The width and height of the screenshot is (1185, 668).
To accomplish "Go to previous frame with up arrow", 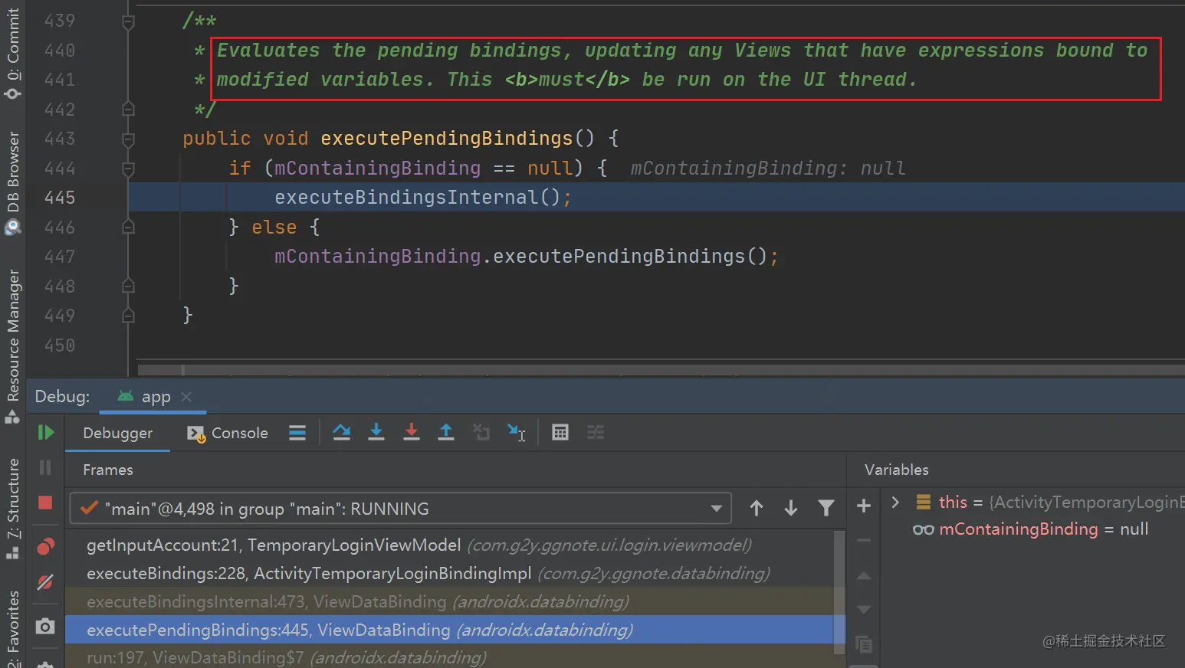I will pos(757,508).
